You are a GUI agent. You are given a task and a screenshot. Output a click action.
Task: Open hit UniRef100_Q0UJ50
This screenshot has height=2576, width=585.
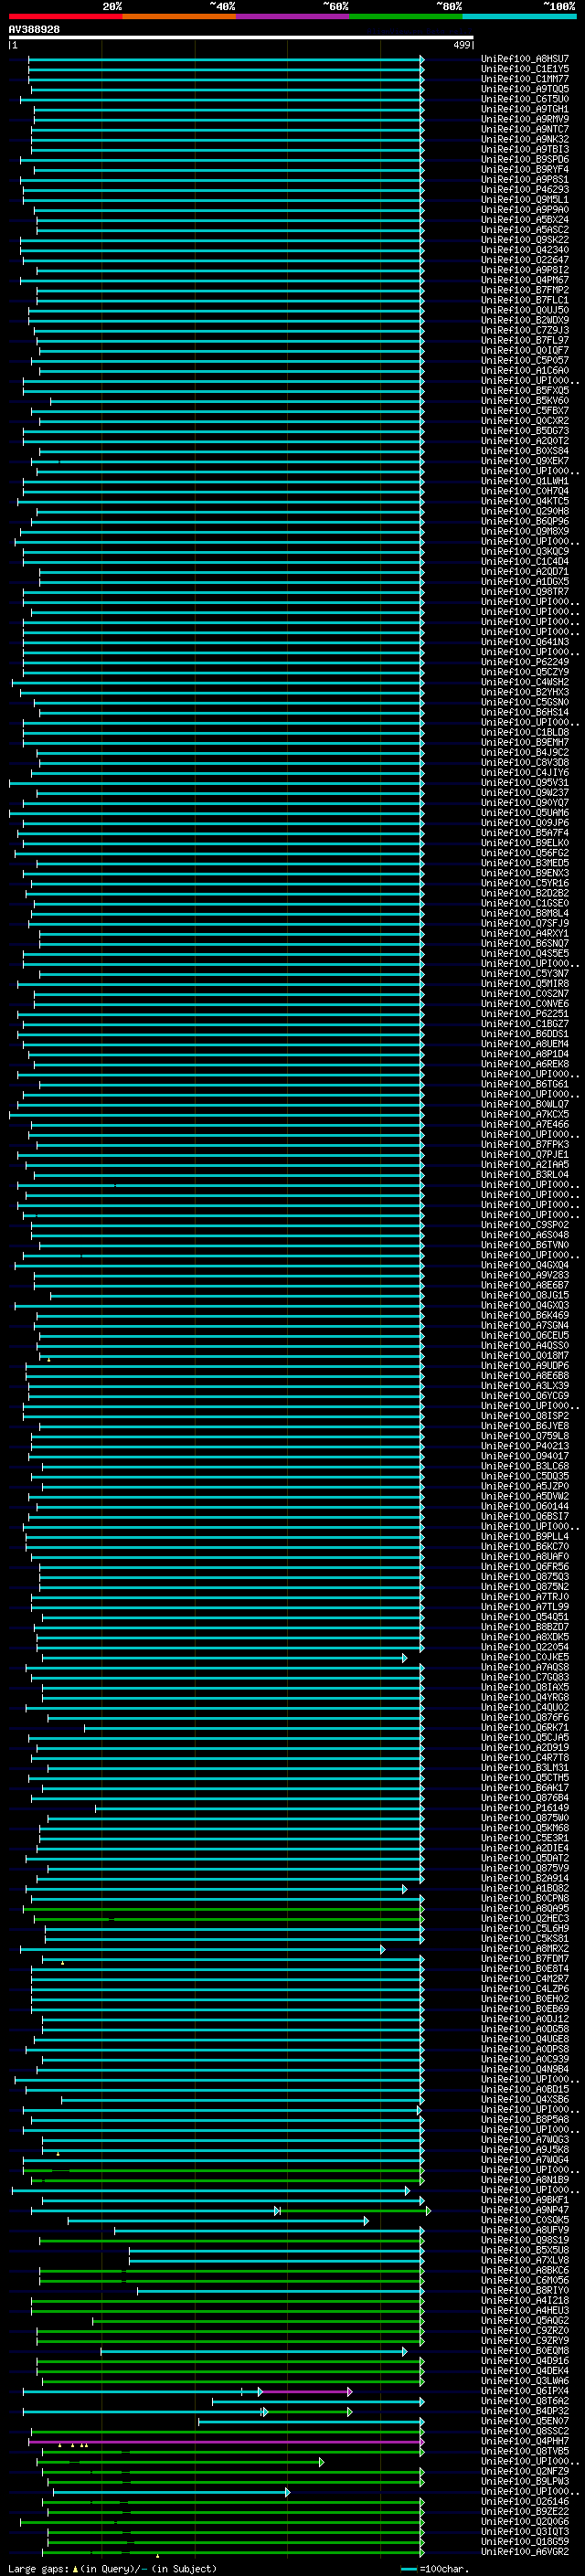click(525, 310)
